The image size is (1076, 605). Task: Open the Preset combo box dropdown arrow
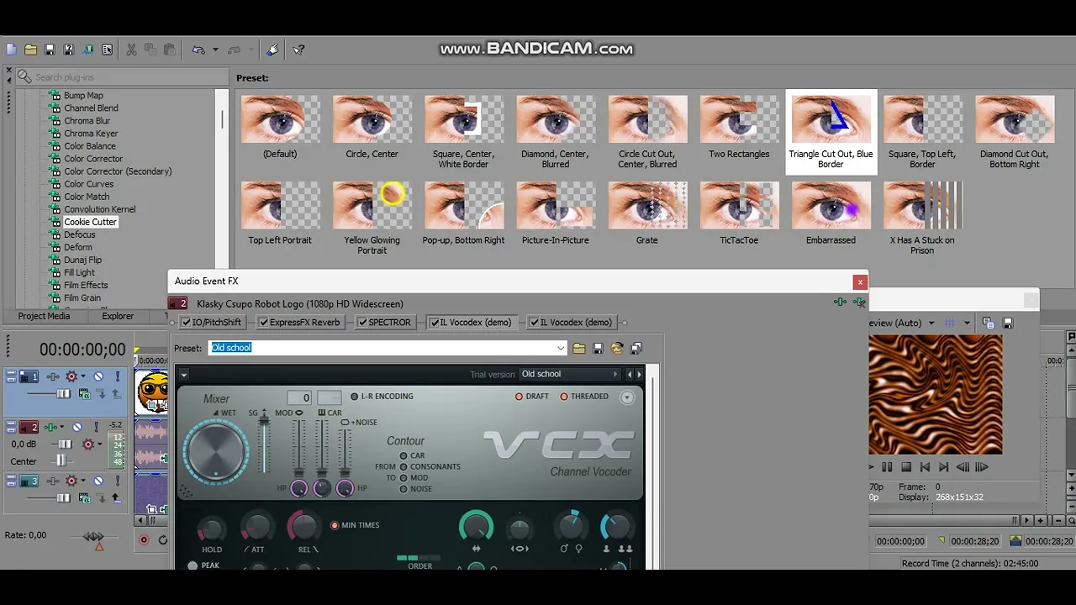point(561,348)
